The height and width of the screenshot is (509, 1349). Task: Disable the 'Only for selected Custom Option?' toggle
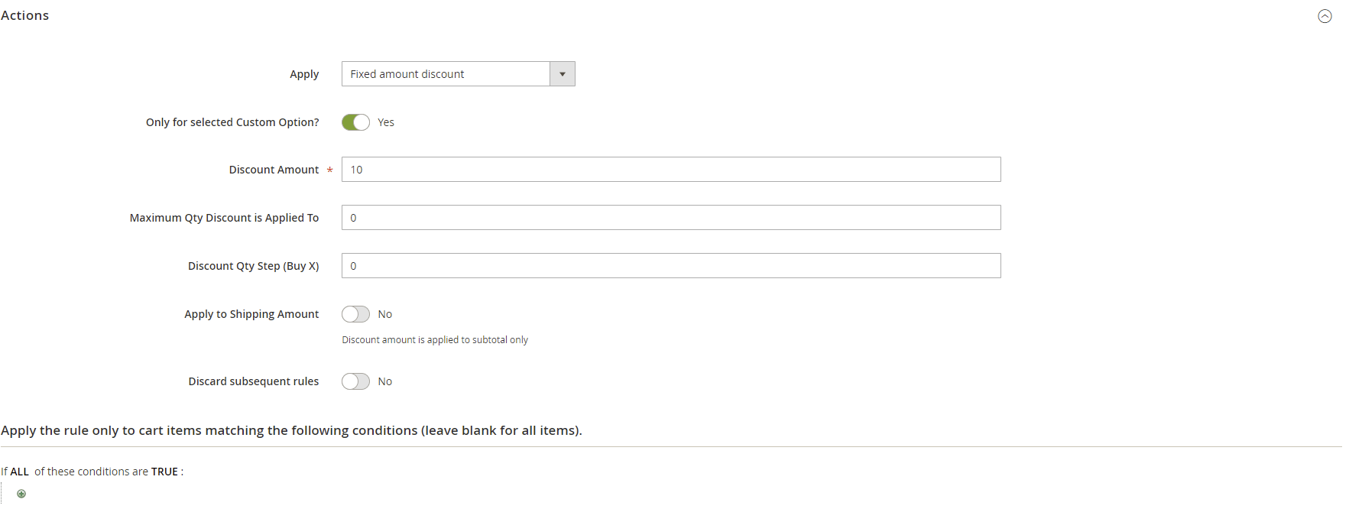pos(355,122)
